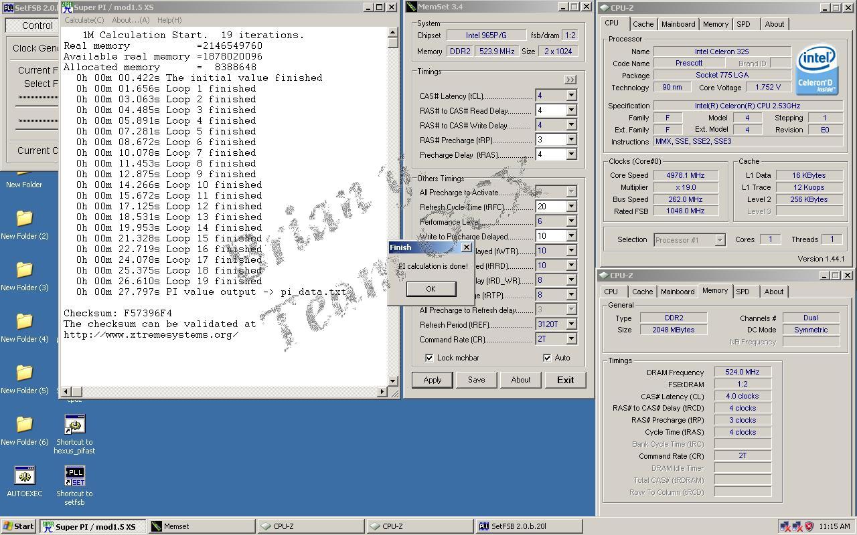Image resolution: width=857 pixels, height=535 pixels.
Task: Open the Performance Level dropdown
Action: pos(571,221)
